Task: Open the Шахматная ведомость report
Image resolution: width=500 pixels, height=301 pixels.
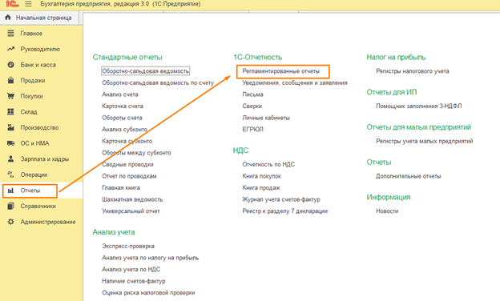Action: click(132, 199)
